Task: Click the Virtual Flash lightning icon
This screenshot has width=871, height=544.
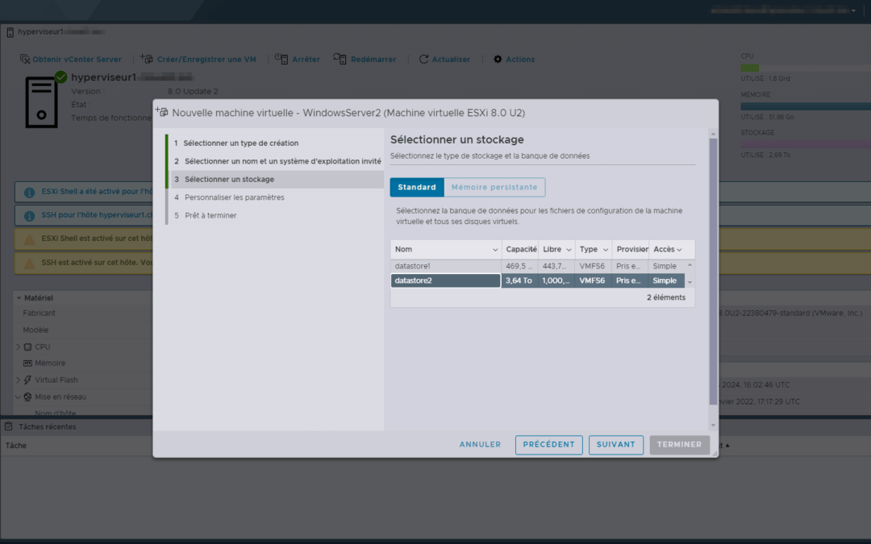Action: [27, 380]
